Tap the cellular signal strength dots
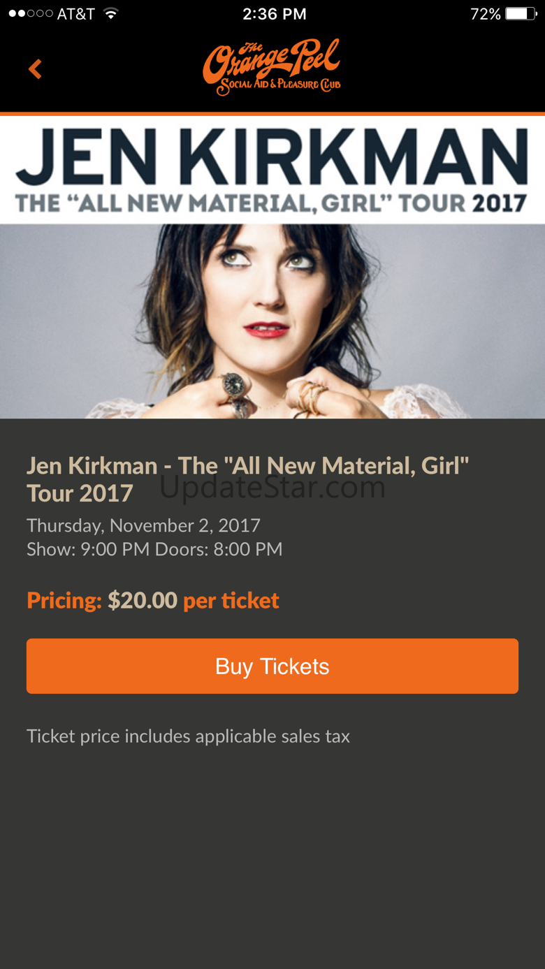This screenshot has width=545, height=969. [31, 14]
